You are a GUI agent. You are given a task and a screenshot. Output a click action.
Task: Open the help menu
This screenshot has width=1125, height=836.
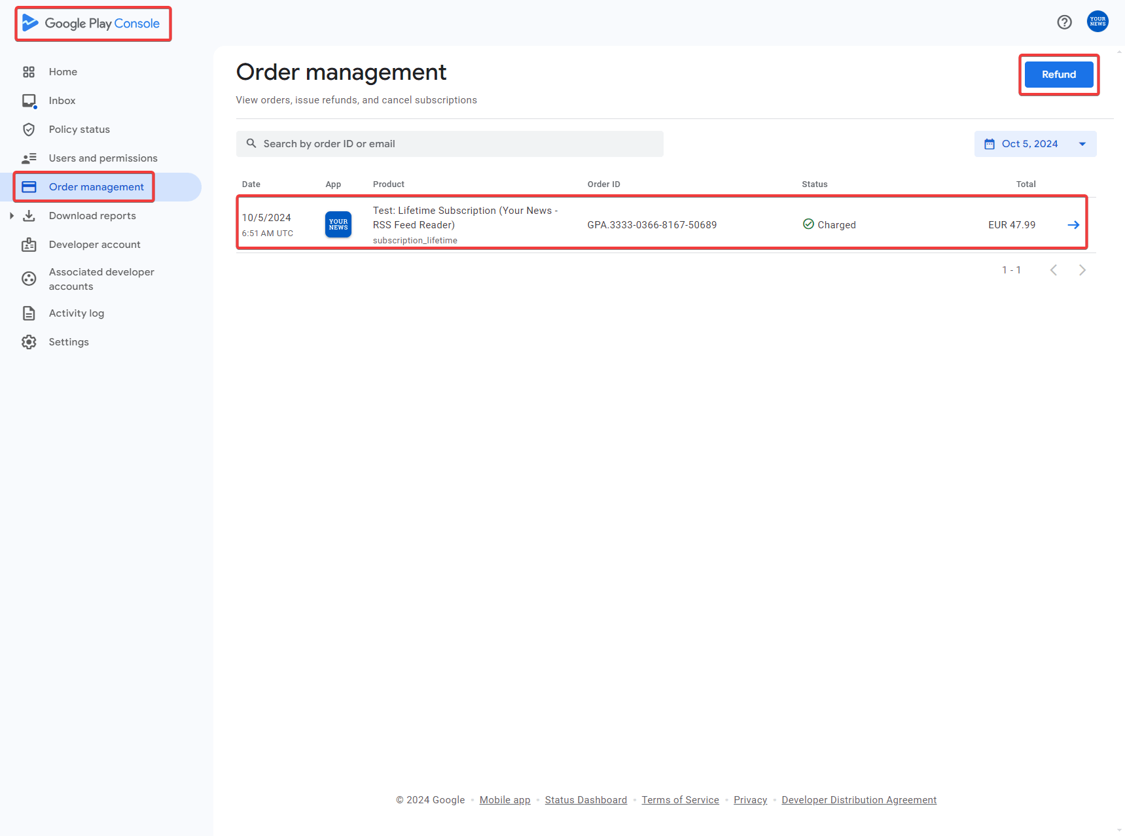tap(1065, 22)
